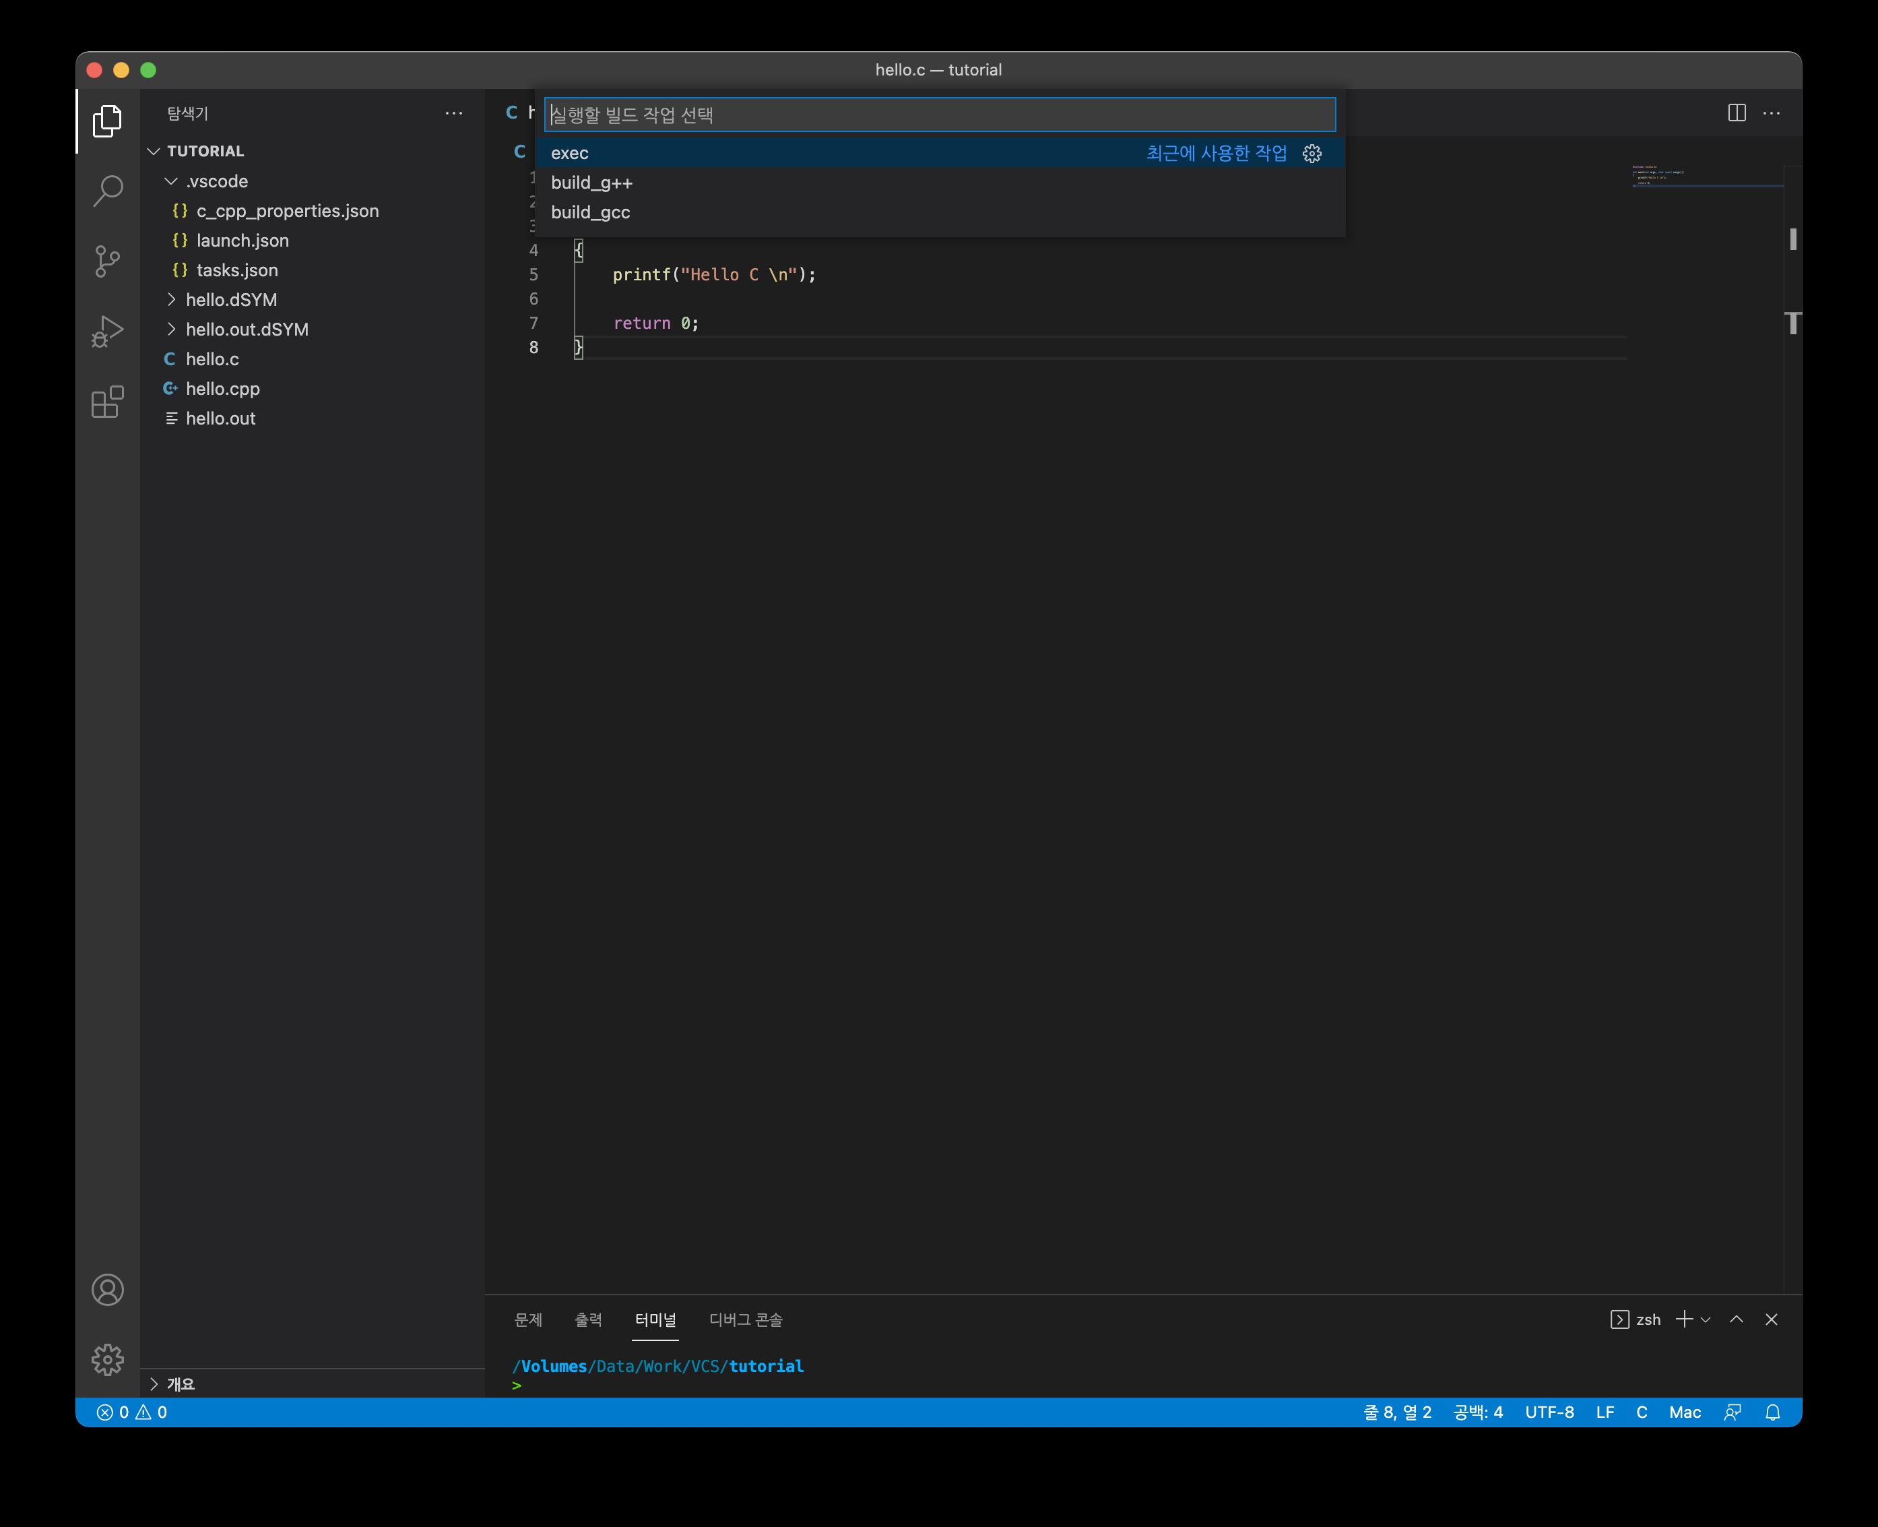Screen dimensions: 1878x1527
Task: Click line number 8 in gutter
Action: point(533,348)
